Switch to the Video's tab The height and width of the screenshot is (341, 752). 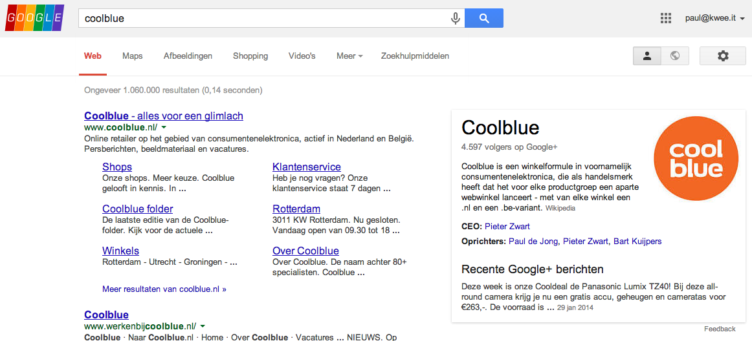(x=302, y=56)
